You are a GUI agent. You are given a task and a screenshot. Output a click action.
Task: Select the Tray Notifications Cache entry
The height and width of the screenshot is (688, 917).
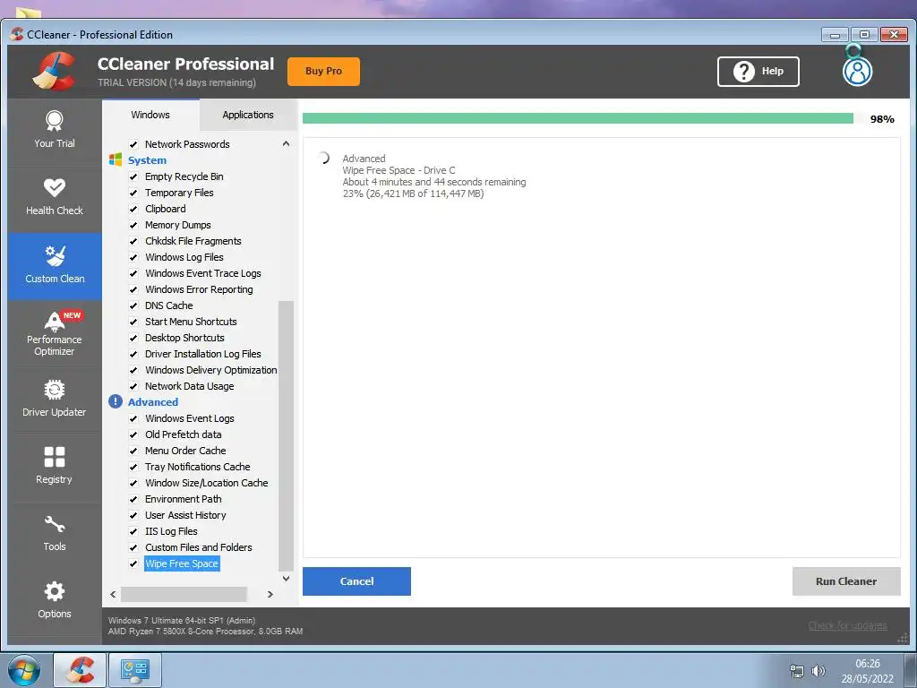(x=198, y=467)
